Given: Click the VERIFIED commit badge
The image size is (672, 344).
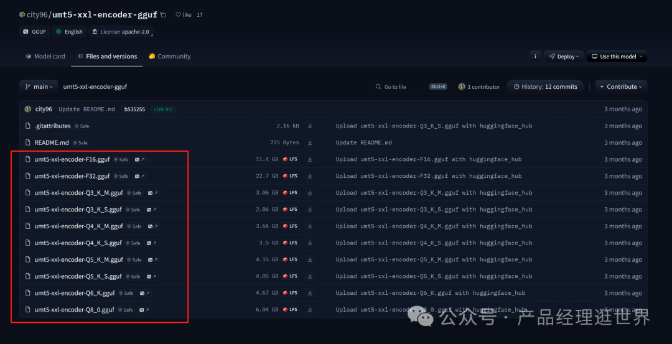Looking at the screenshot, I should click(x=163, y=109).
